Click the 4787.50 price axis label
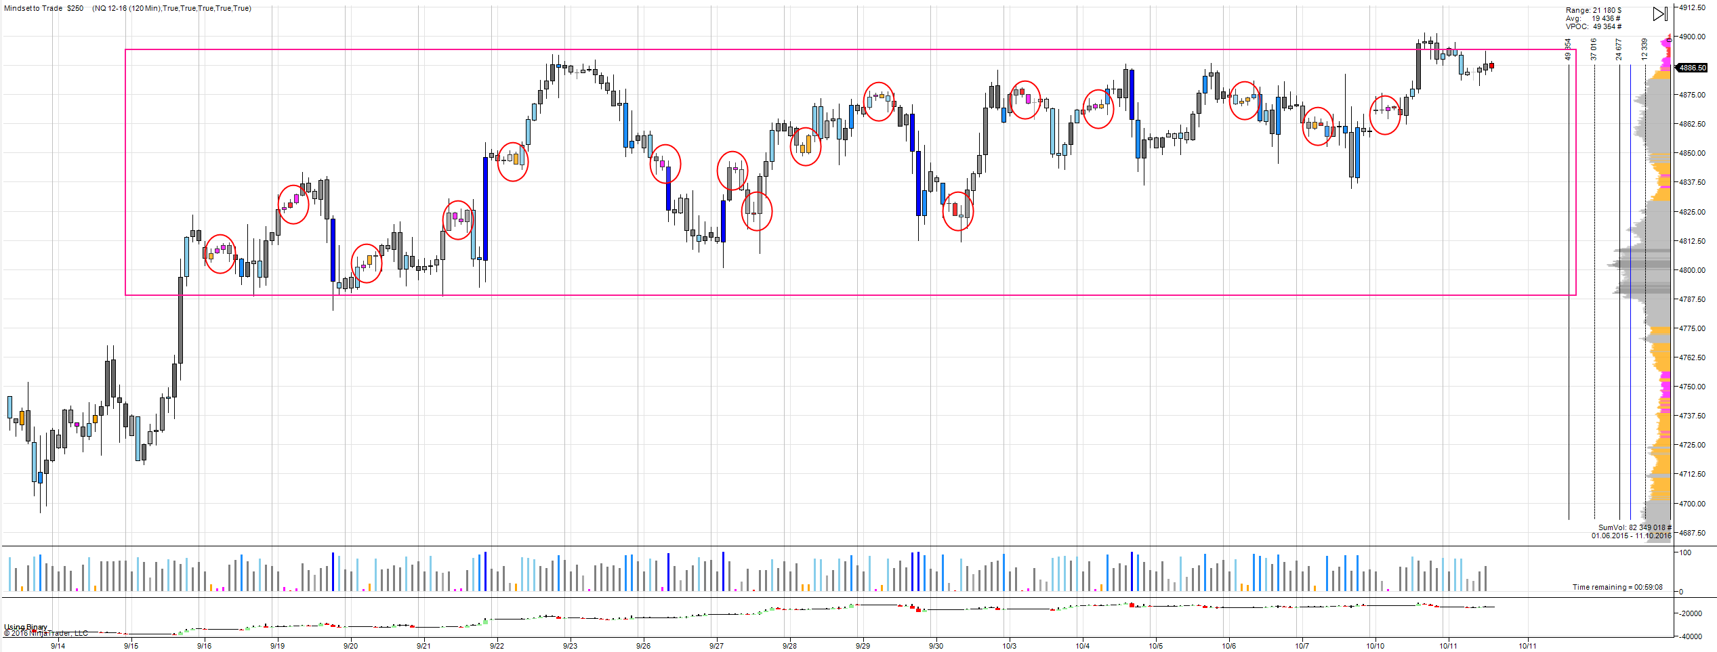Image resolution: width=1717 pixels, height=652 pixels. click(x=1692, y=299)
